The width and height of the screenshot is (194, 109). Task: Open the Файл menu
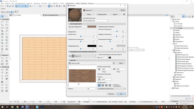click(x=2, y=3)
